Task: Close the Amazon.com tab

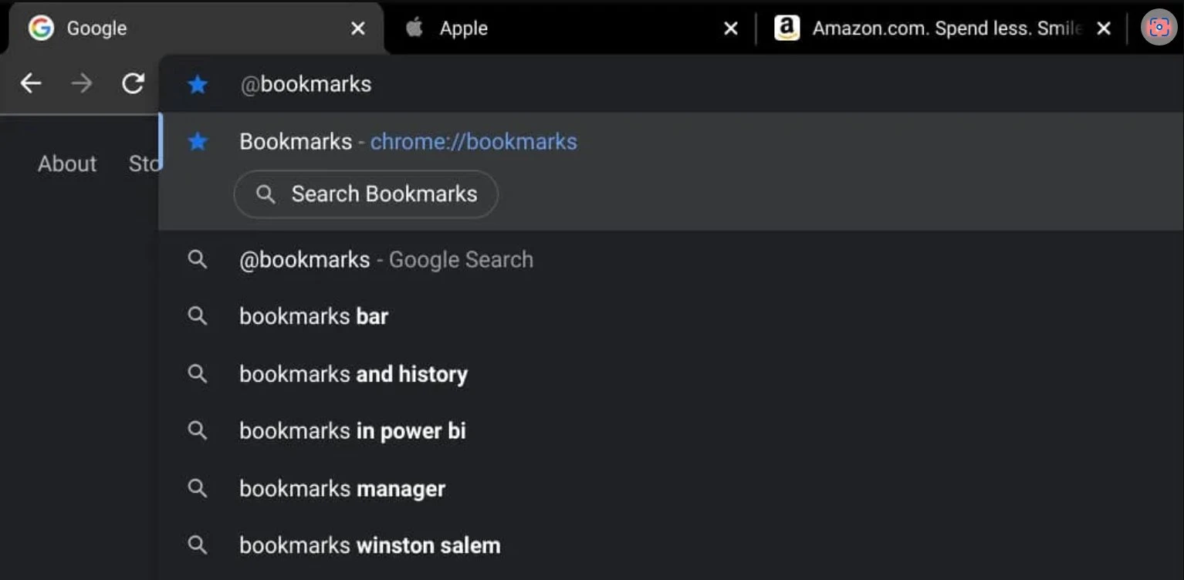Action: click(1104, 29)
